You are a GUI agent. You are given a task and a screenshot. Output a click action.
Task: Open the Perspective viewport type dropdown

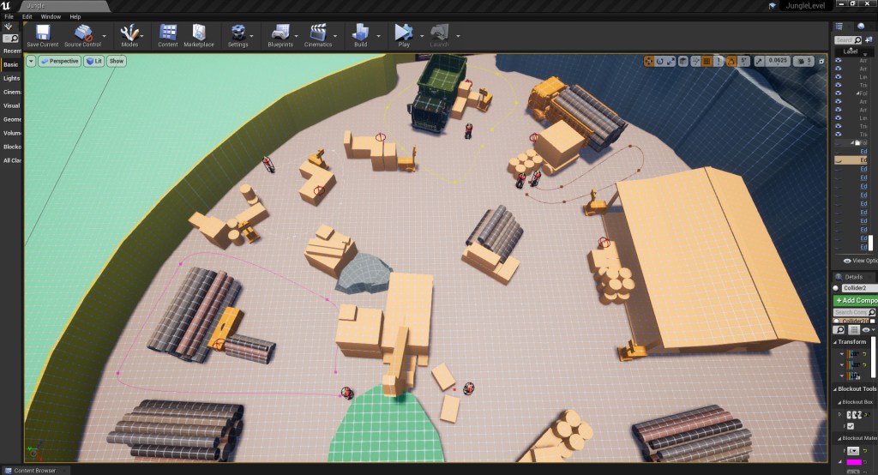click(58, 61)
